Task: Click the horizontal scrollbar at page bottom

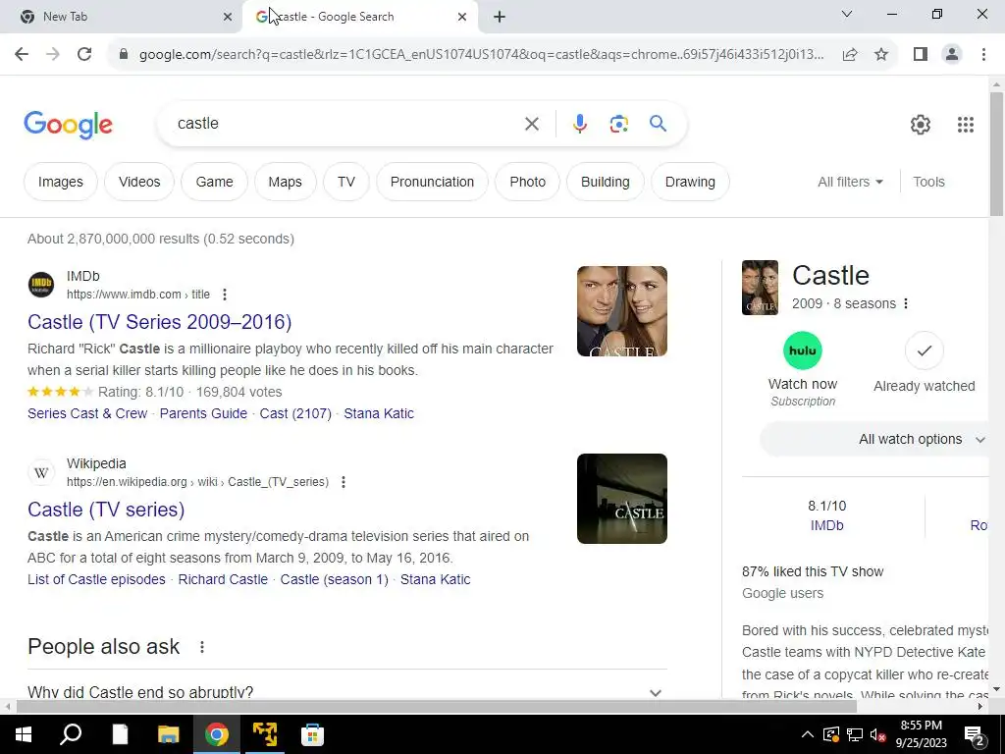Action: click(437, 707)
